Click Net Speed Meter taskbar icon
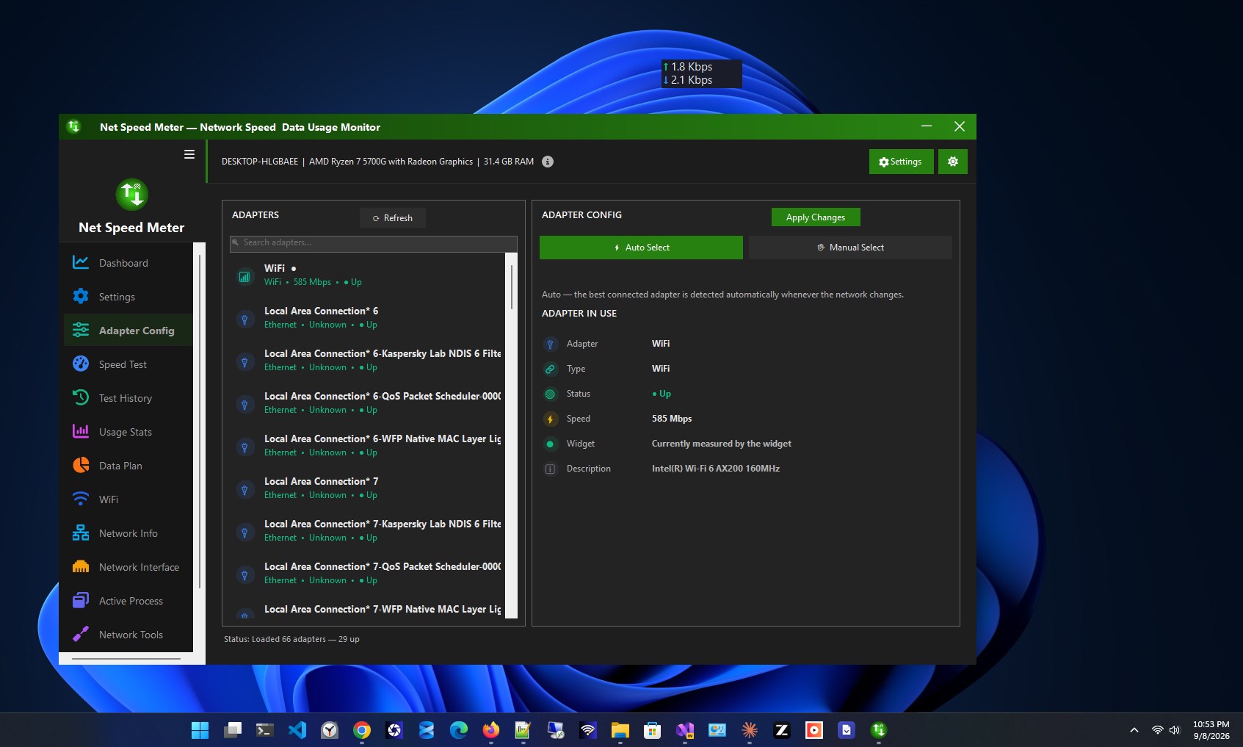Viewport: 1243px width, 747px height. tap(878, 730)
